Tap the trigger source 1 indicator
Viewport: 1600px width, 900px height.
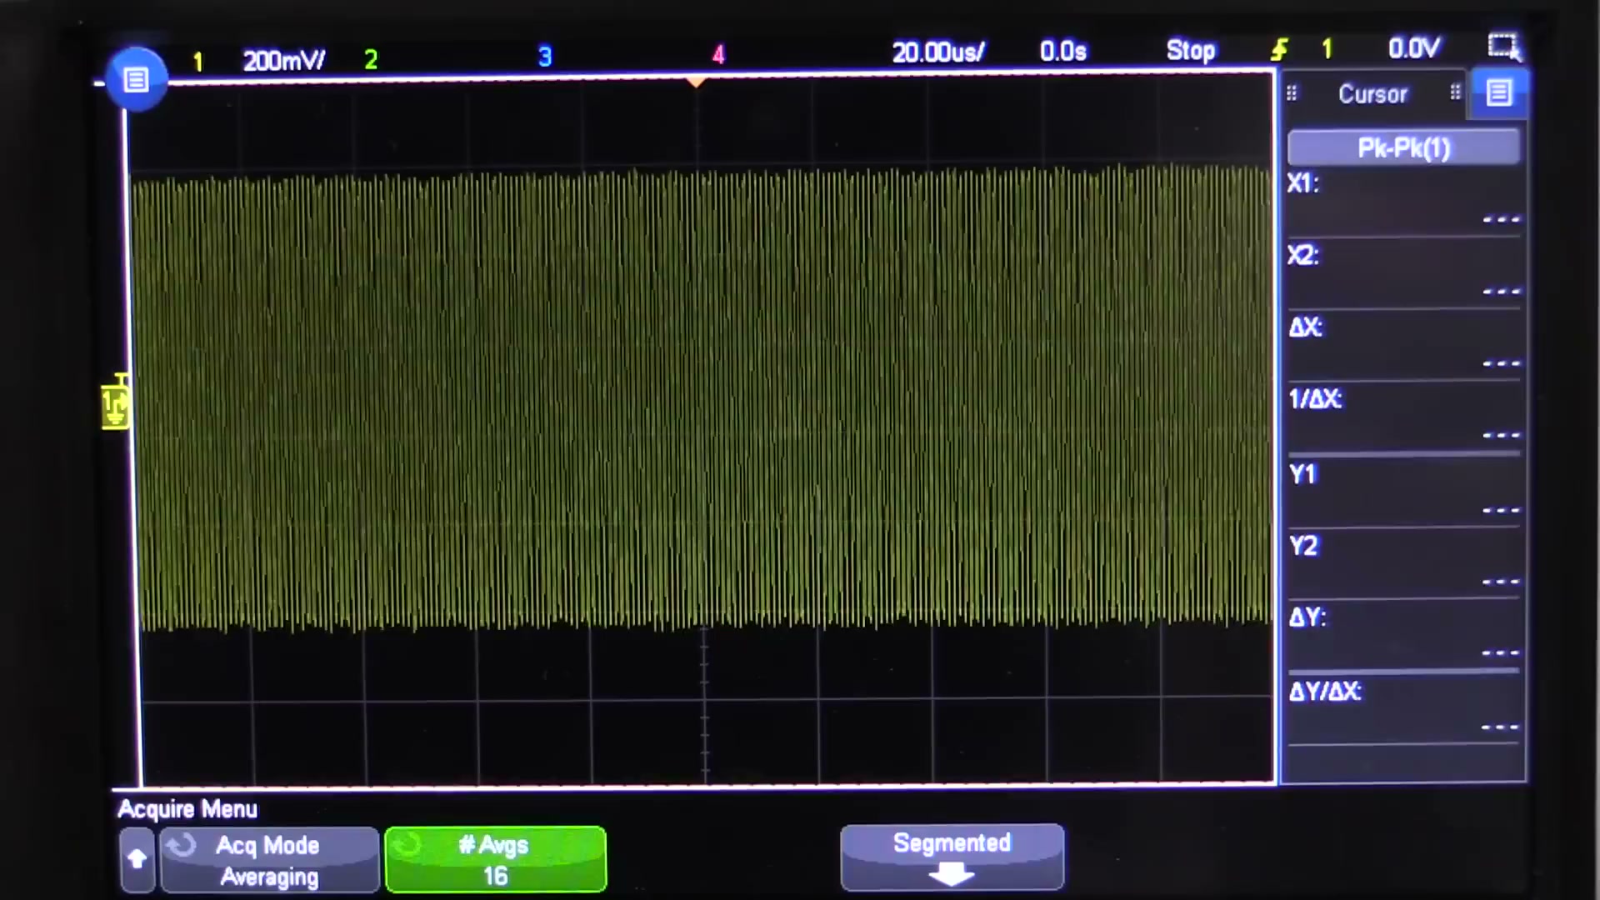click(x=1327, y=49)
